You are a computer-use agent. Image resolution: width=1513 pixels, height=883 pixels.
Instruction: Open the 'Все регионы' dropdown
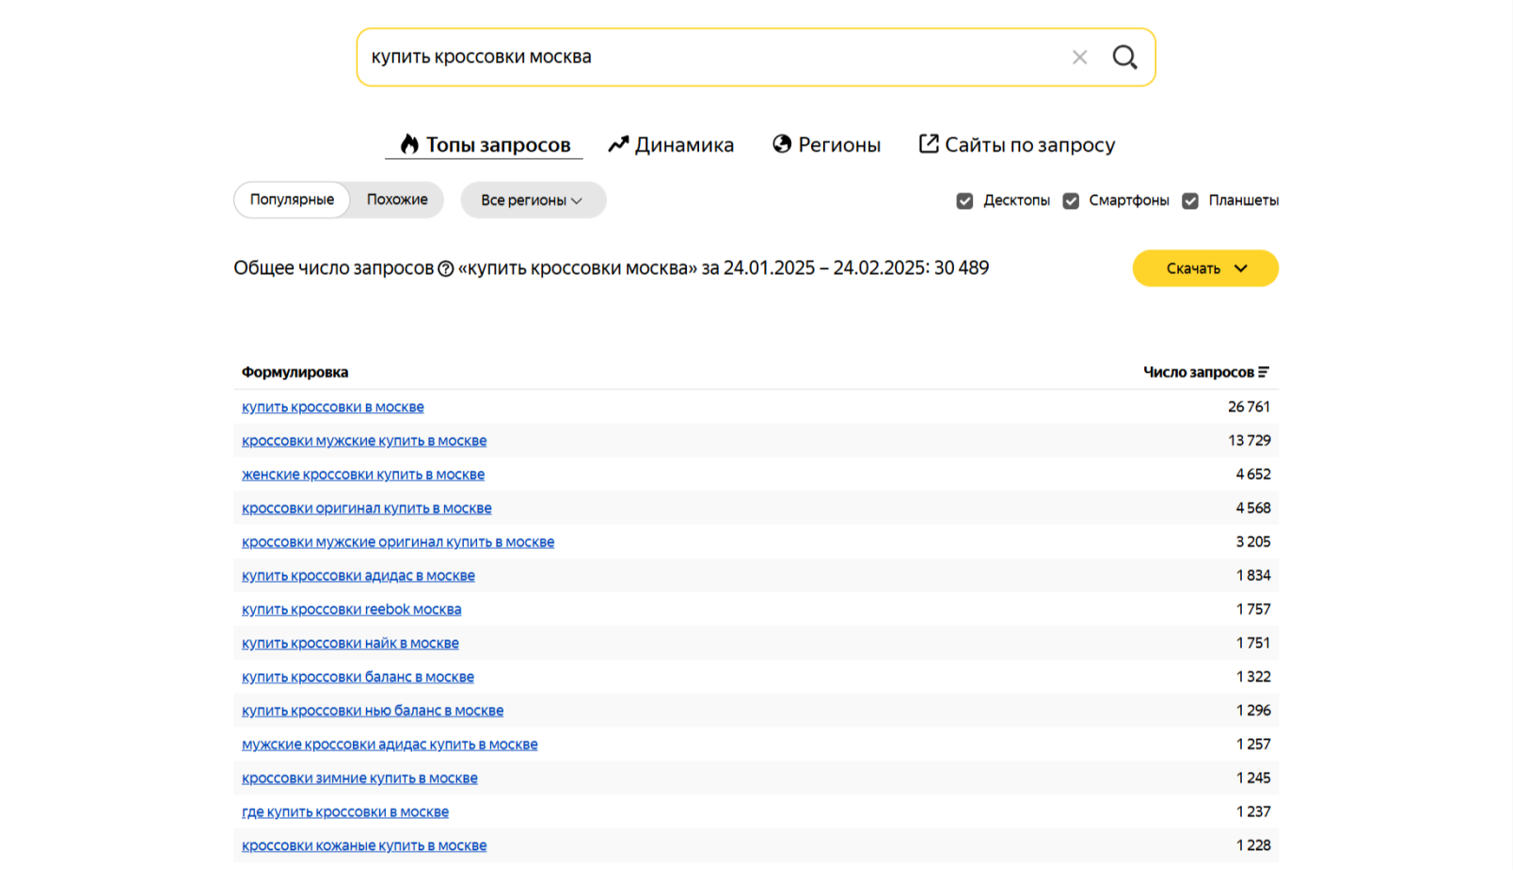(533, 200)
